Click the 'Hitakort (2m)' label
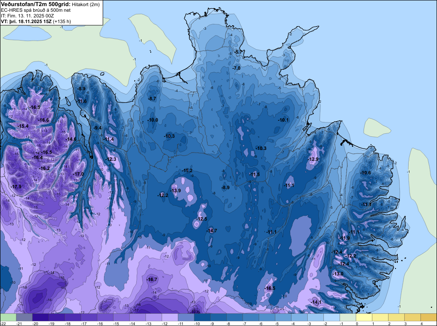The width and height of the screenshot is (437, 326). click(86, 4)
